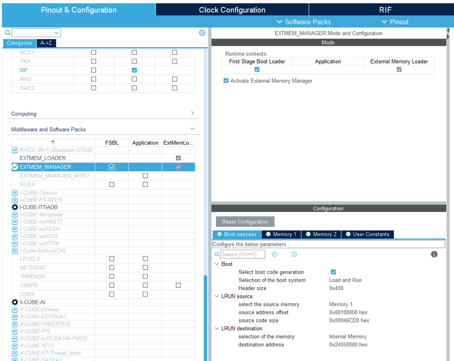Click the download icon beside I-CUBE-Mongoose
This screenshot has width=454, height=361.
[15, 215]
